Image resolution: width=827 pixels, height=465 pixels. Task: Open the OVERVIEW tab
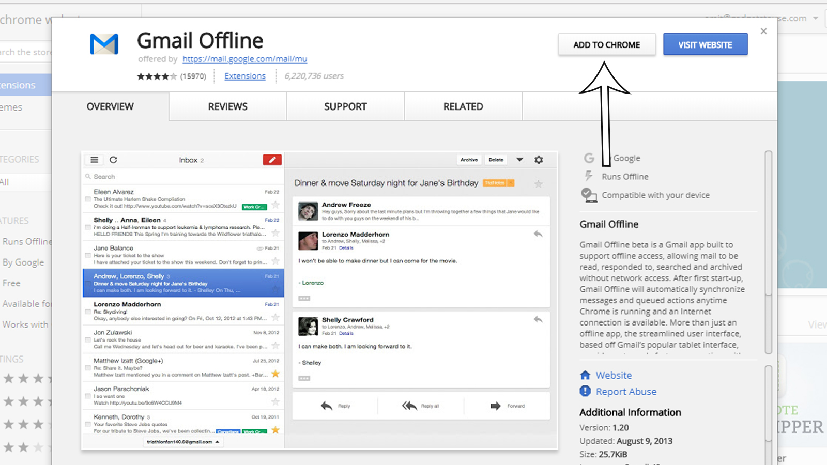(110, 106)
